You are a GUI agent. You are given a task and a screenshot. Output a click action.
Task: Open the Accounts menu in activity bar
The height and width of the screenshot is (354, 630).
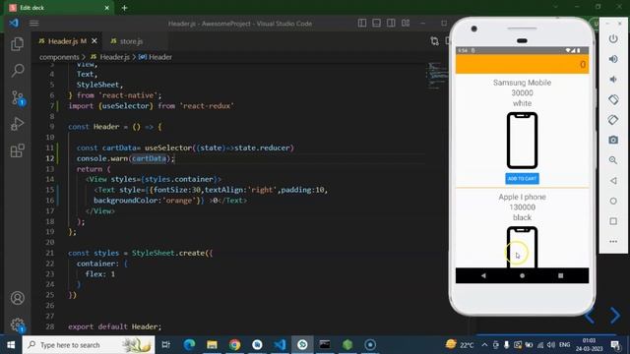click(18, 298)
